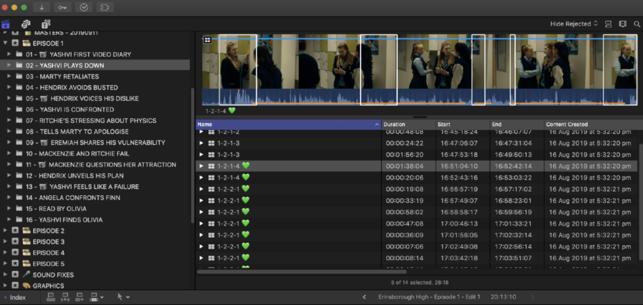Screen dimensions: 643x305
Task: Click the Import Media down-arrow icon
Action: 42,7
